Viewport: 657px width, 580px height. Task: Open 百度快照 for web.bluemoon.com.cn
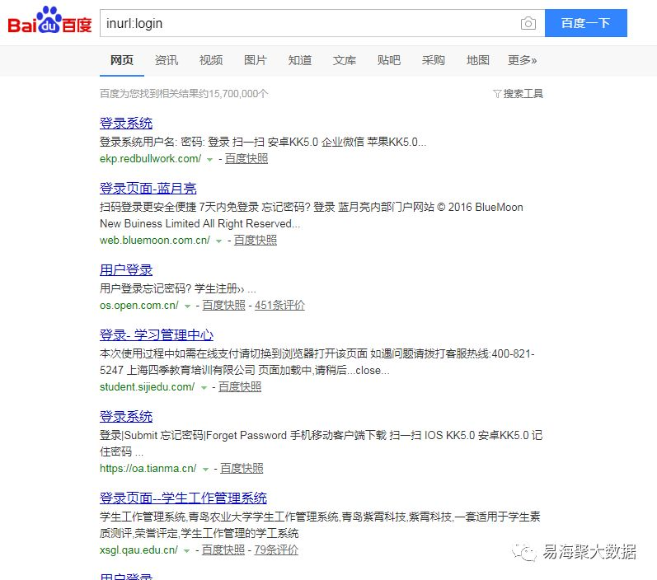tap(256, 241)
